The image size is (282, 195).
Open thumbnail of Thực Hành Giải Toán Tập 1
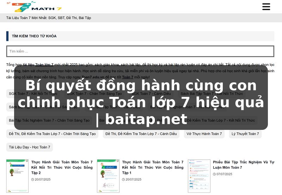click(108, 176)
